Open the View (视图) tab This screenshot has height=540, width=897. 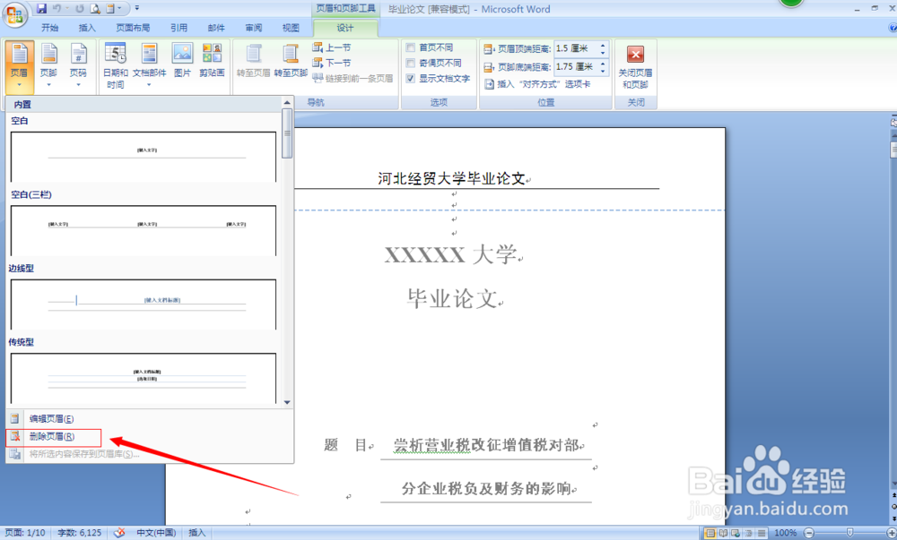pos(291,28)
